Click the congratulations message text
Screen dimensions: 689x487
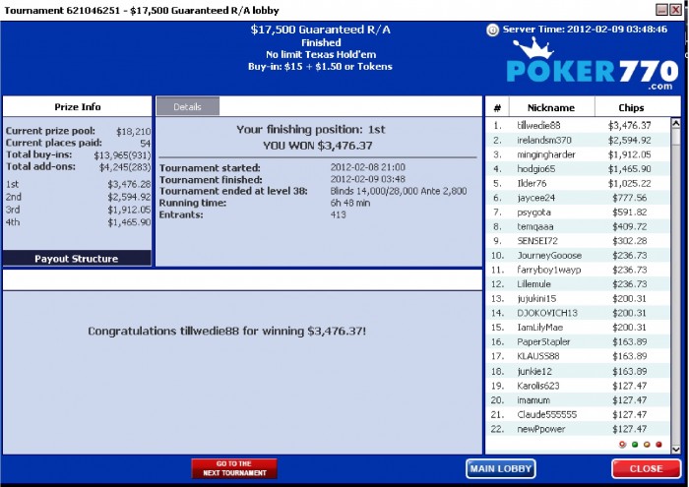(226, 332)
